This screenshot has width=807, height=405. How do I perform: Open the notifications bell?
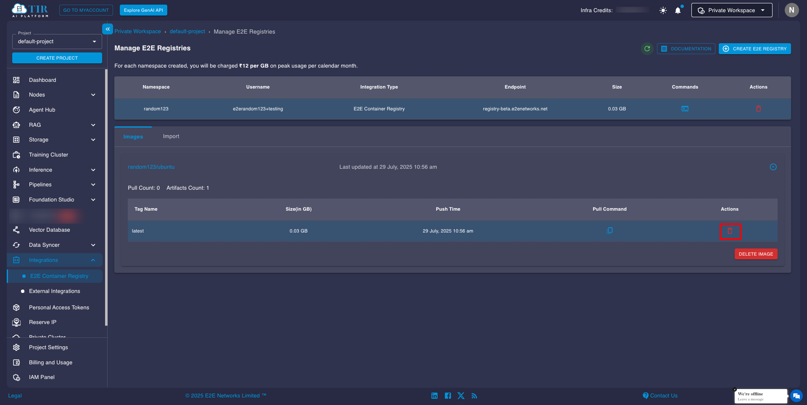(678, 10)
